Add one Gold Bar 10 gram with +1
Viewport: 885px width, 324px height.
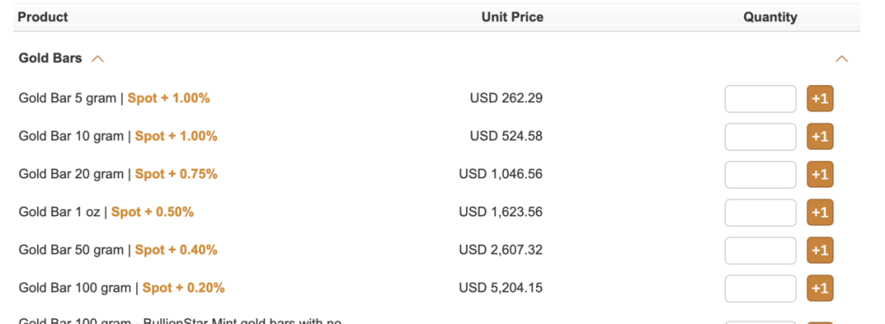820,137
